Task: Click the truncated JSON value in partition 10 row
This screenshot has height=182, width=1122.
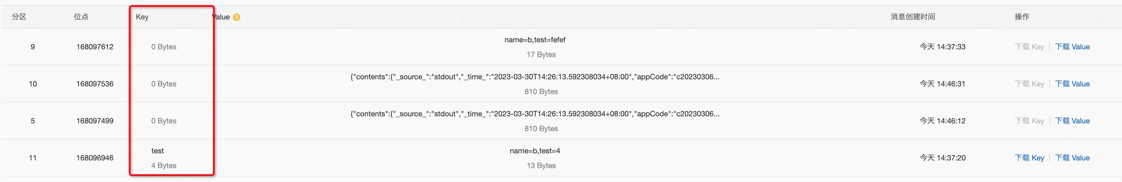Action: point(535,77)
